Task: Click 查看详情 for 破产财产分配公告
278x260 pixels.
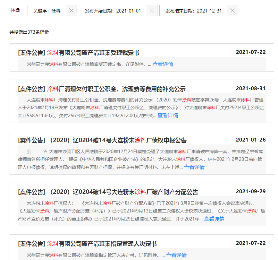Action: 214,219
